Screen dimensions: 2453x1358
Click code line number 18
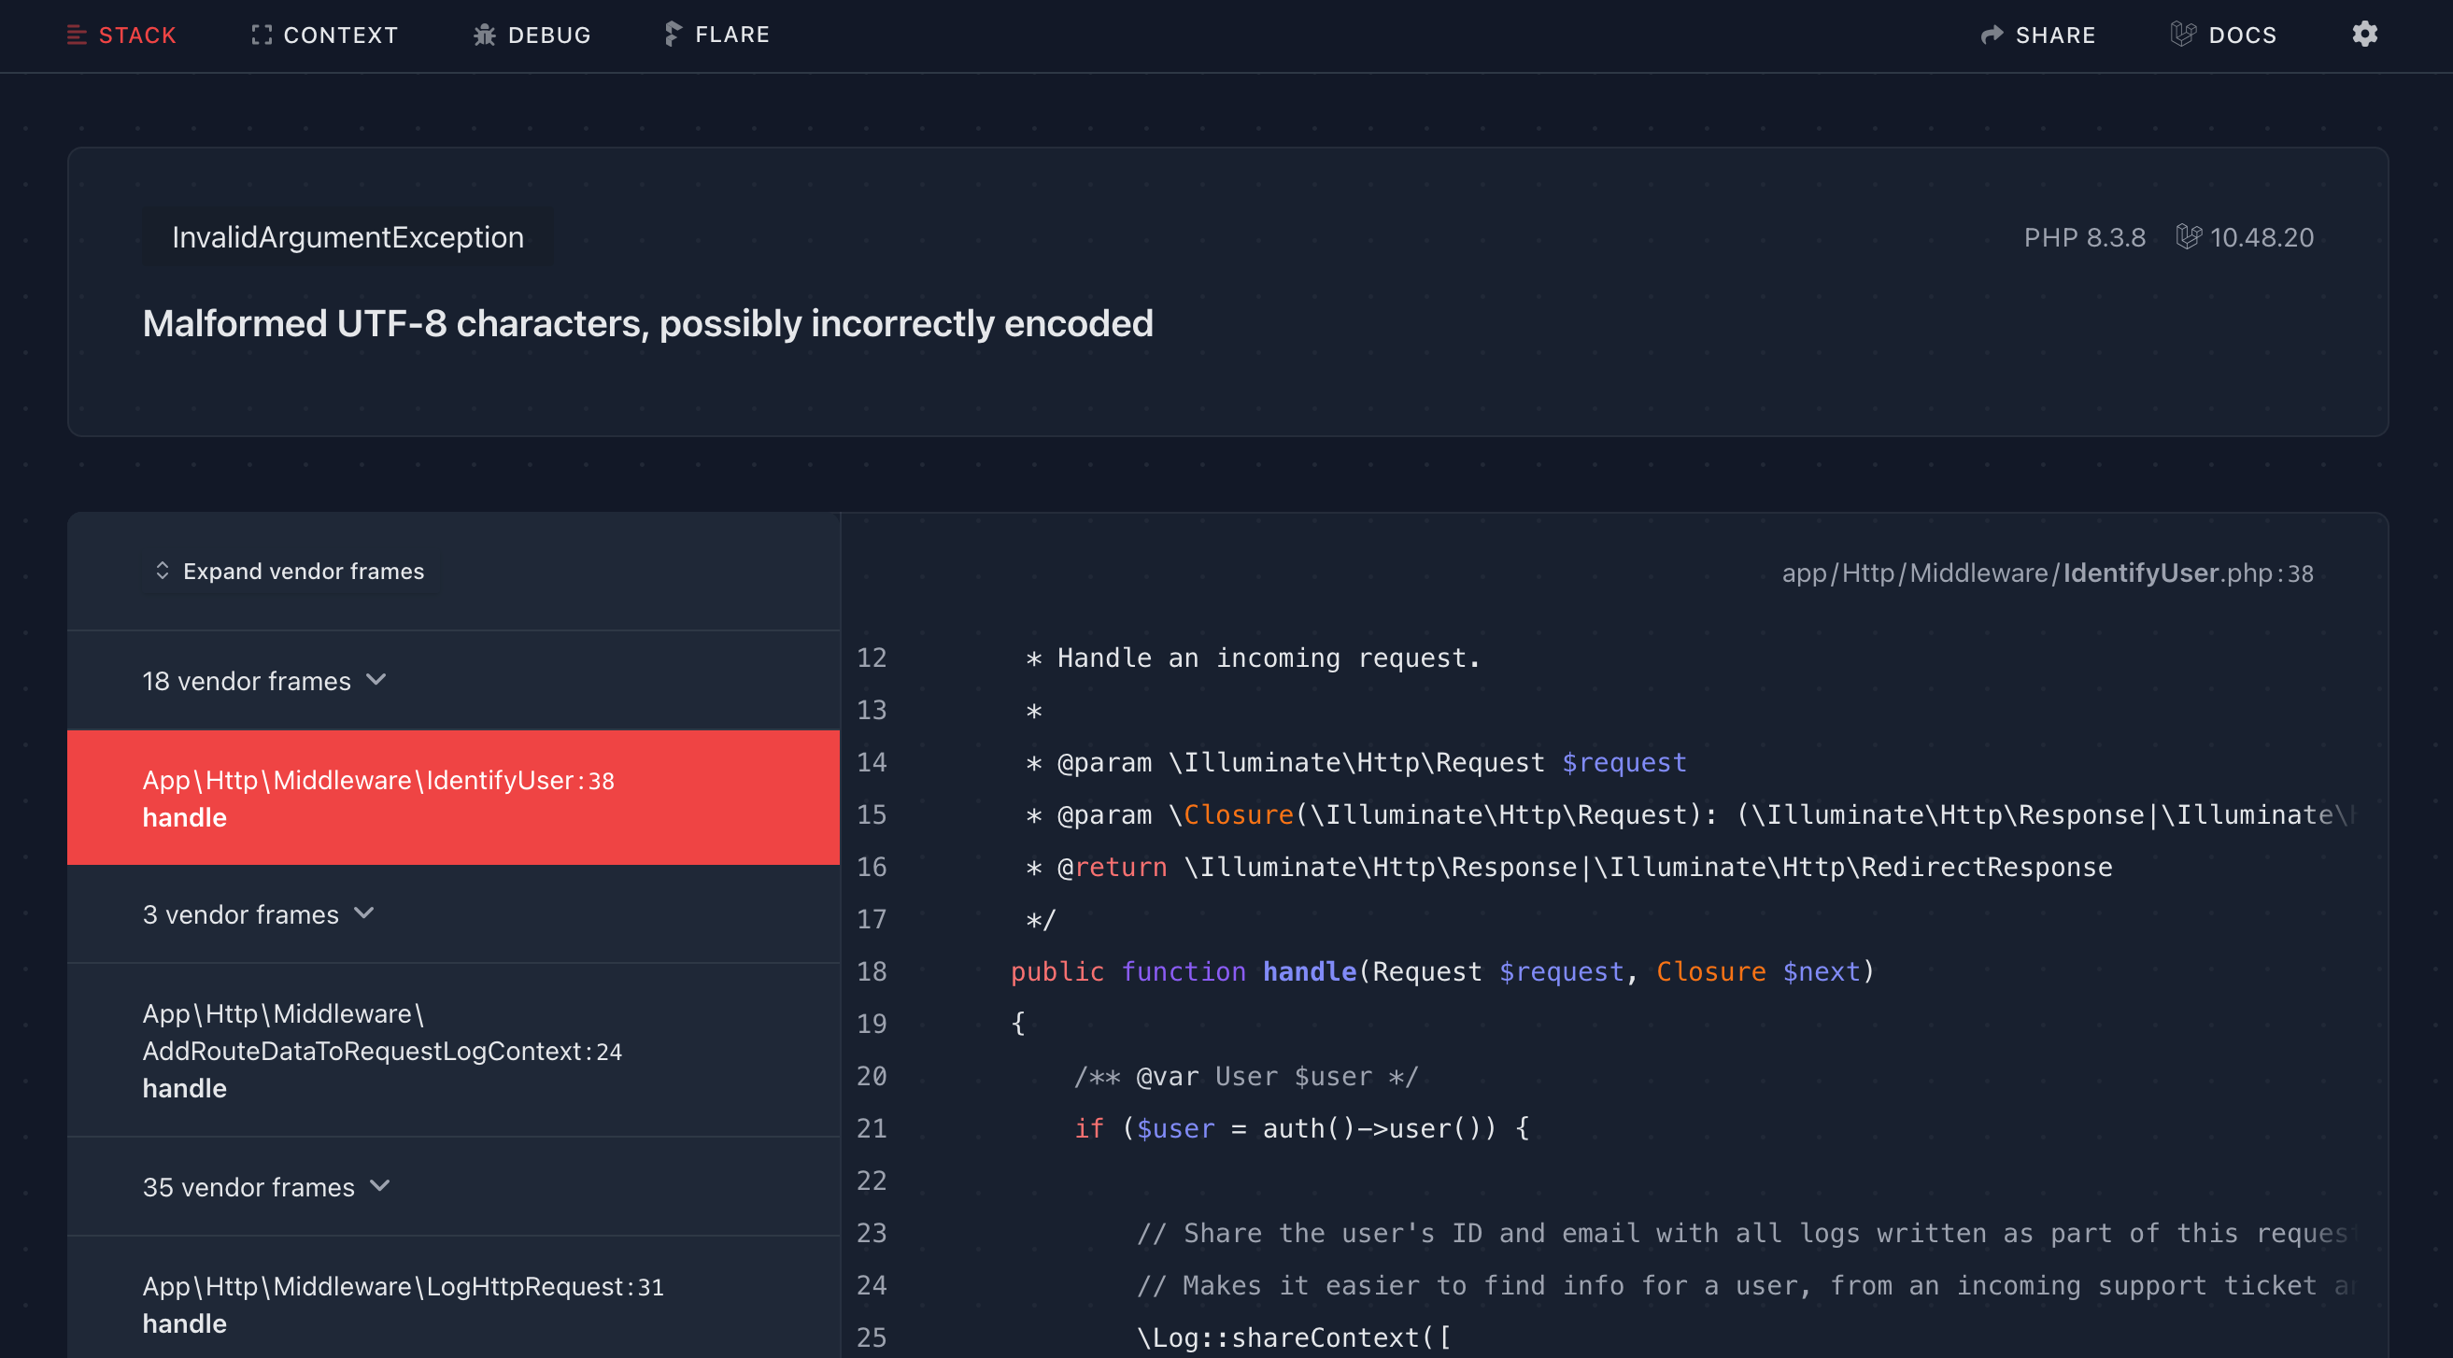[x=872, y=971]
